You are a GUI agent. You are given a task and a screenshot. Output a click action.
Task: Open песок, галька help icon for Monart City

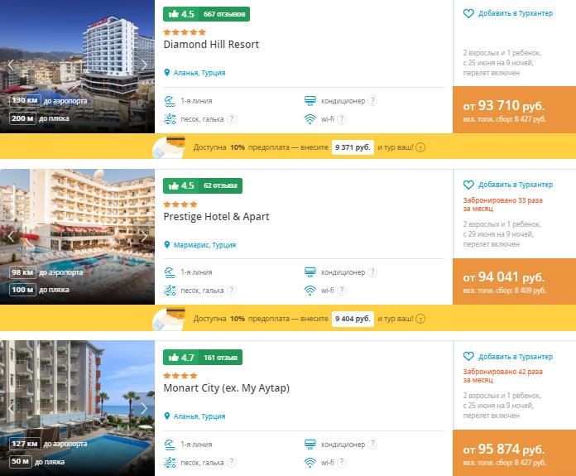pos(232,463)
